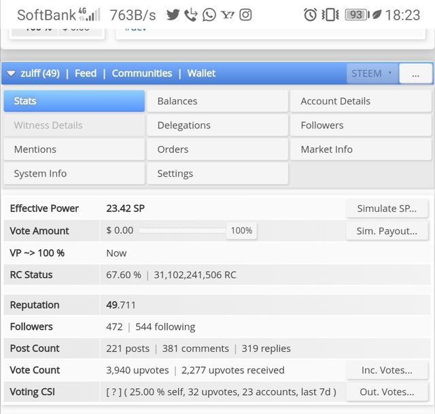The image size is (435, 414).
Task: Tap the missed call phone icon
Action: [191, 15]
